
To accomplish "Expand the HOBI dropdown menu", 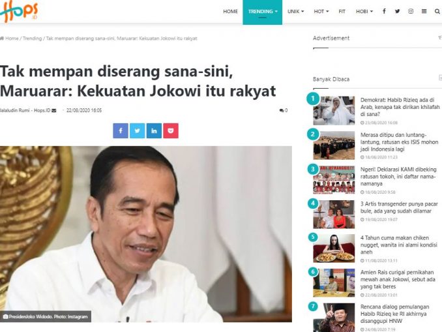I will click(x=364, y=12).
